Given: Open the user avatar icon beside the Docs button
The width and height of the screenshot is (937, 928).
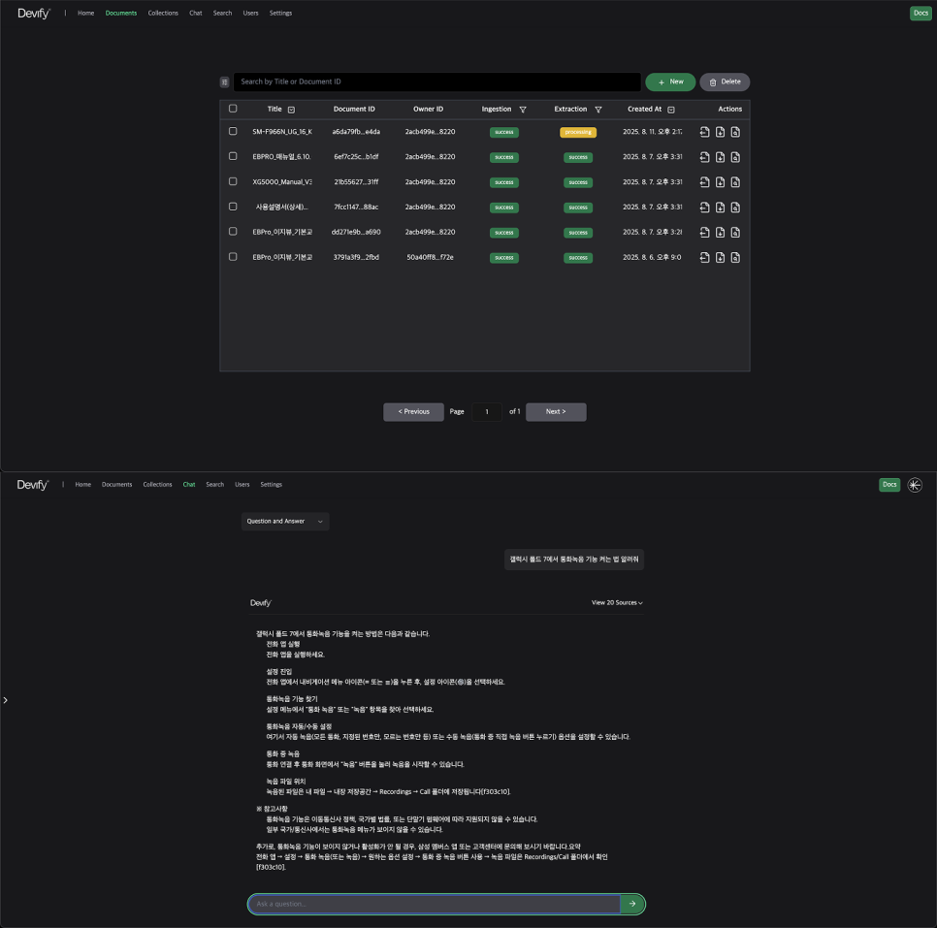Looking at the screenshot, I should coord(915,485).
